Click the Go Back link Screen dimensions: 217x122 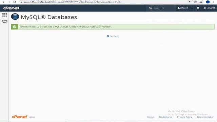113,36
